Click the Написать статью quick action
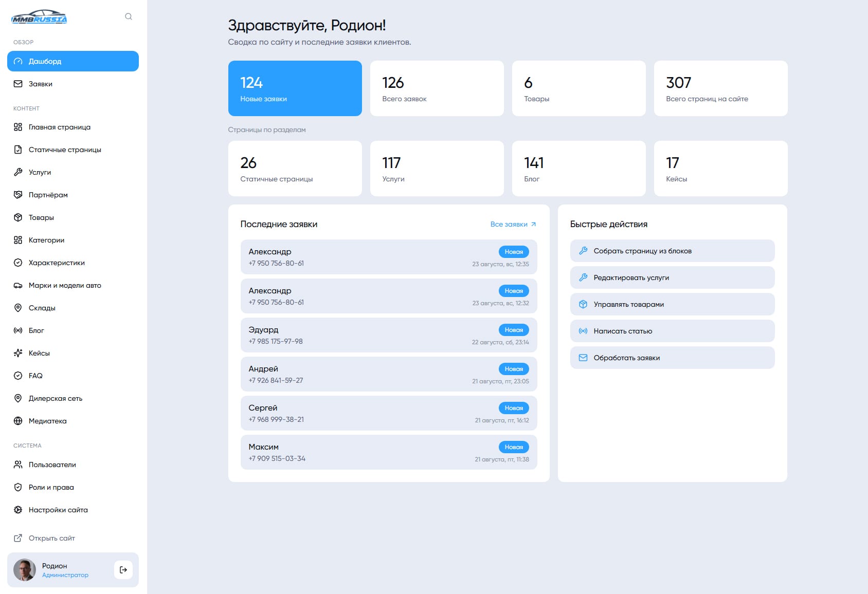Viewport: 868px width, 594px height. 672,331
